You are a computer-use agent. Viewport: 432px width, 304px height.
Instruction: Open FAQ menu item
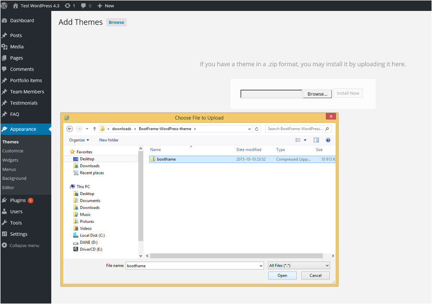coord(14,114)
